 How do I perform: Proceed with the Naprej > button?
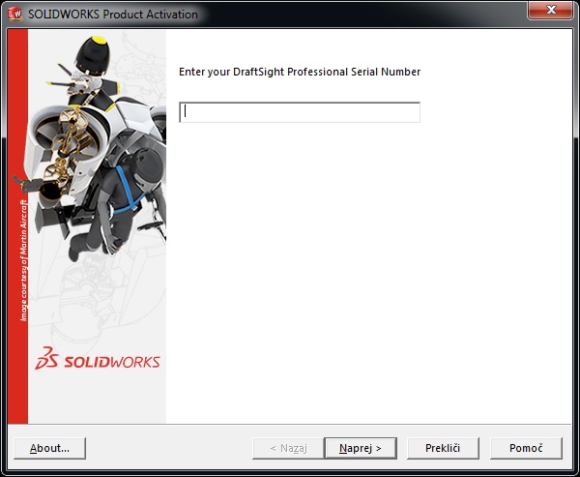coord(361,448)
